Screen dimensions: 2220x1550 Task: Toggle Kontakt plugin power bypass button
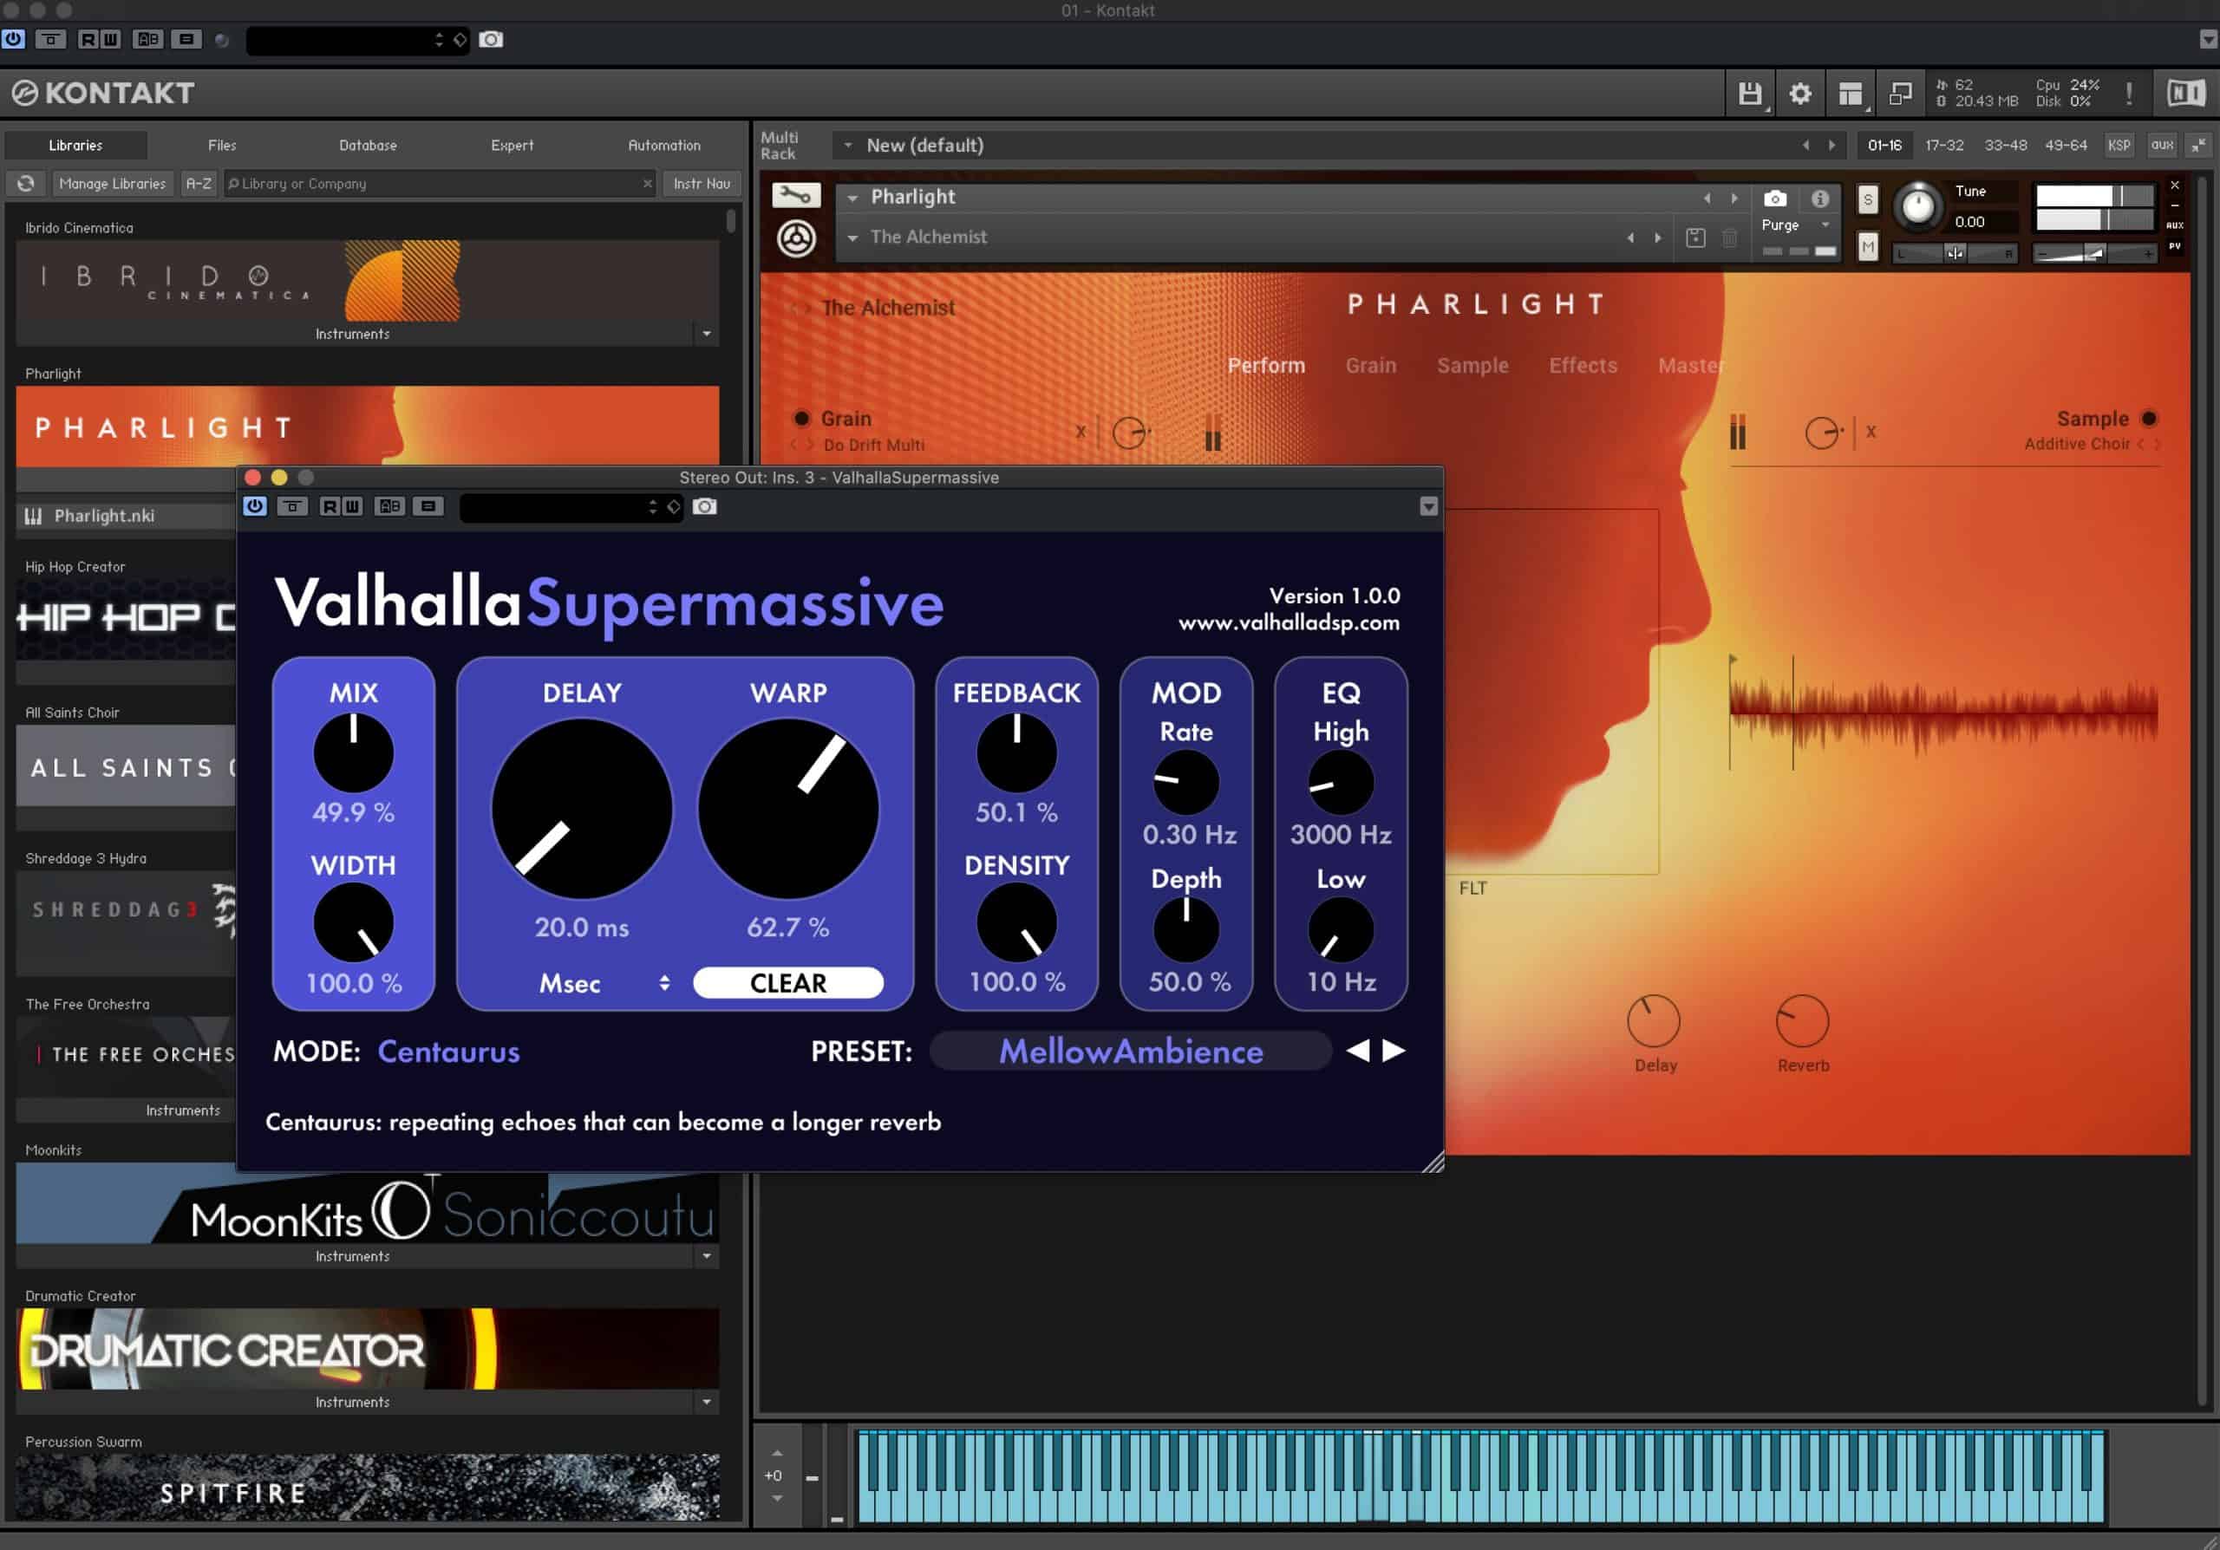tap(14, 40)
